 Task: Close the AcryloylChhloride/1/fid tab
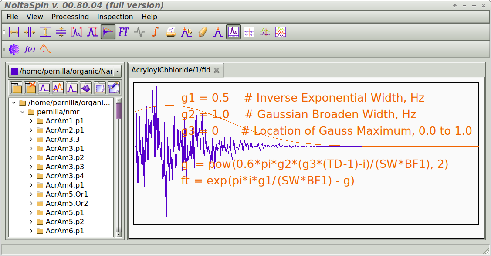click(x=217, y=71)
